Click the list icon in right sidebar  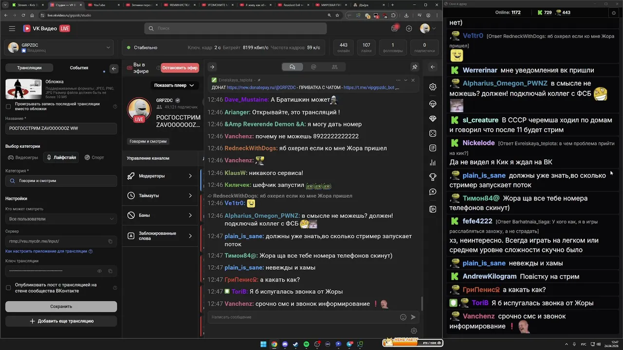point(433,148)
